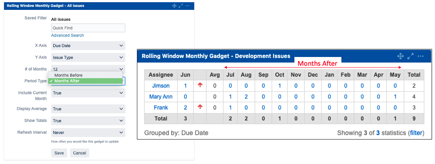
Task: Click into the Quick Find field
Action: point(88,28)
